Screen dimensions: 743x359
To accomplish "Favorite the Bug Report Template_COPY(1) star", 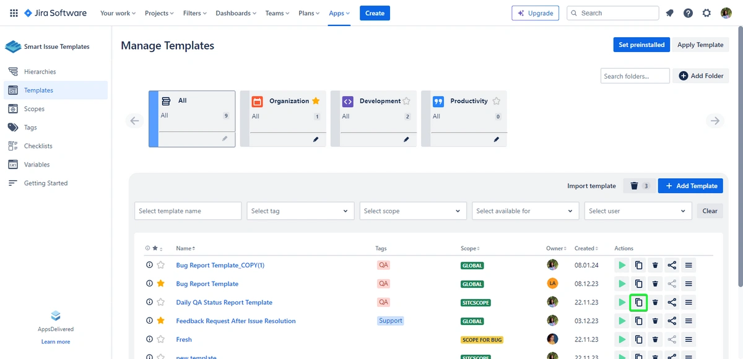I will [160, 265].
